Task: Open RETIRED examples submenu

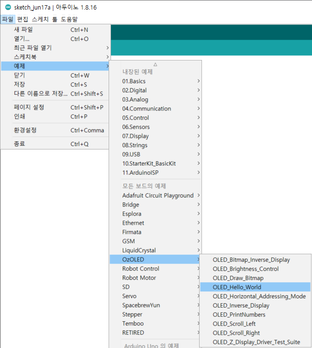Action: [x=155, y=332]
